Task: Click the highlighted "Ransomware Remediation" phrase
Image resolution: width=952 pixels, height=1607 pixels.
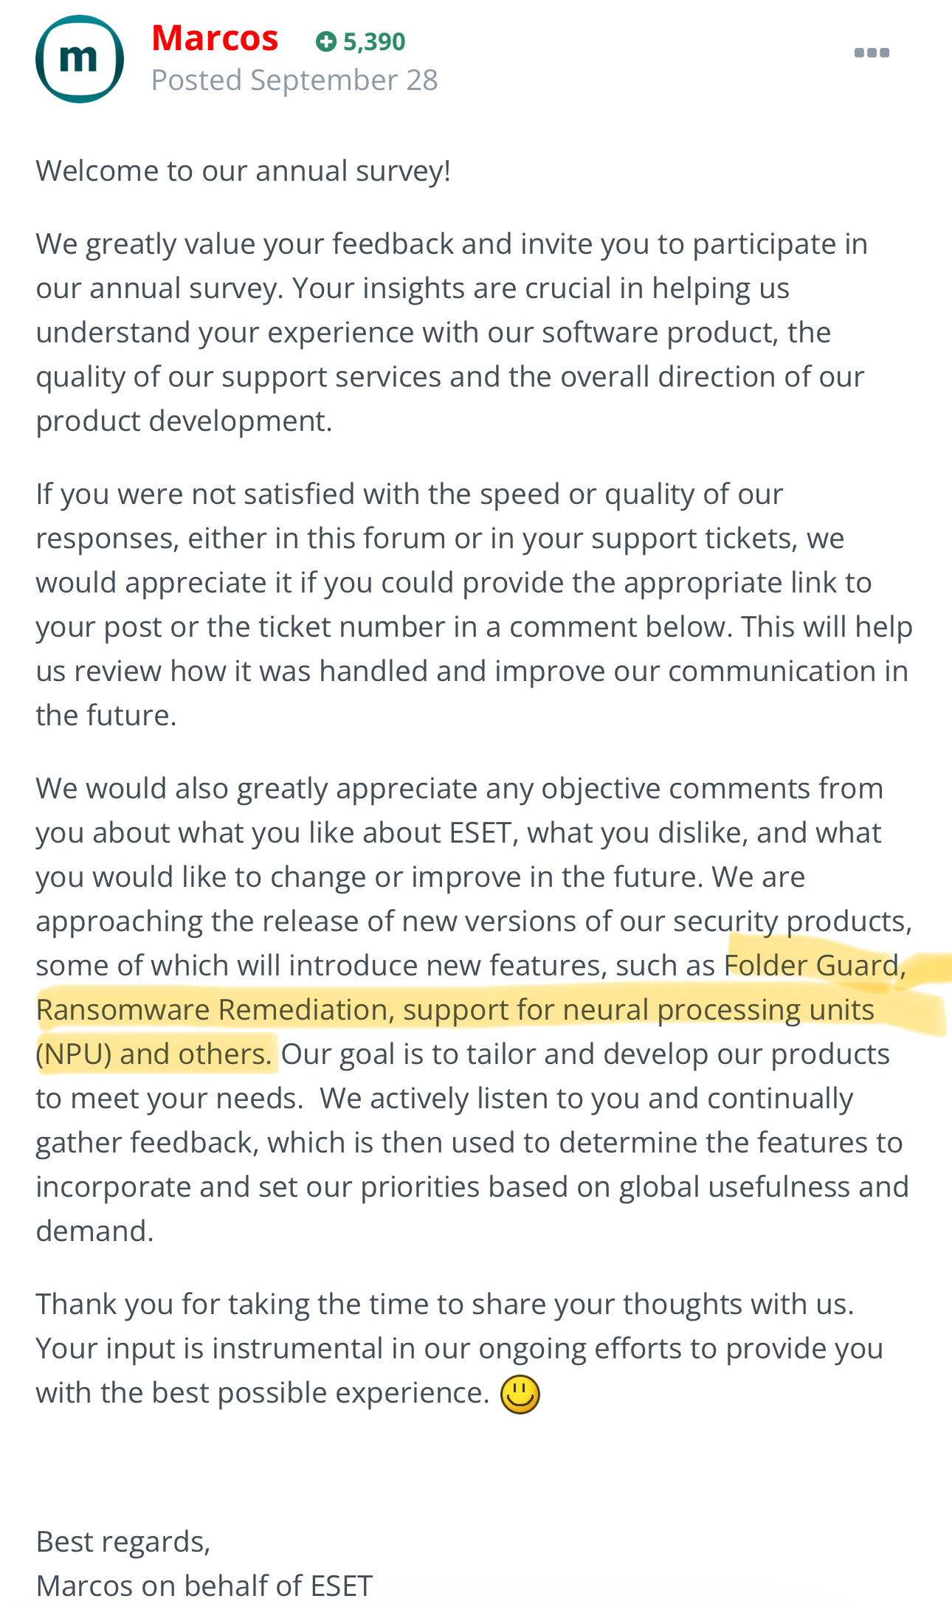Action: [213, 1010]
